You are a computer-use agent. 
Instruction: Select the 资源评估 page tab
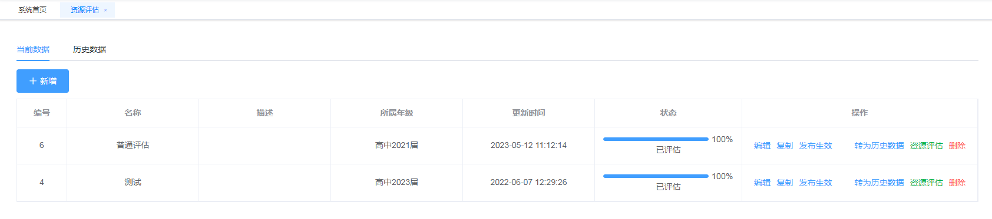point(85,10)
